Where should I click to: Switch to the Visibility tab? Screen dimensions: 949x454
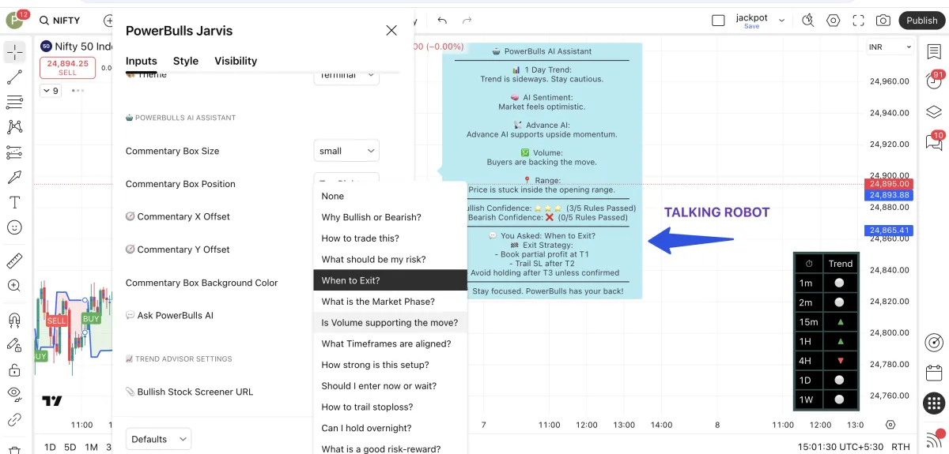(236, 61)
